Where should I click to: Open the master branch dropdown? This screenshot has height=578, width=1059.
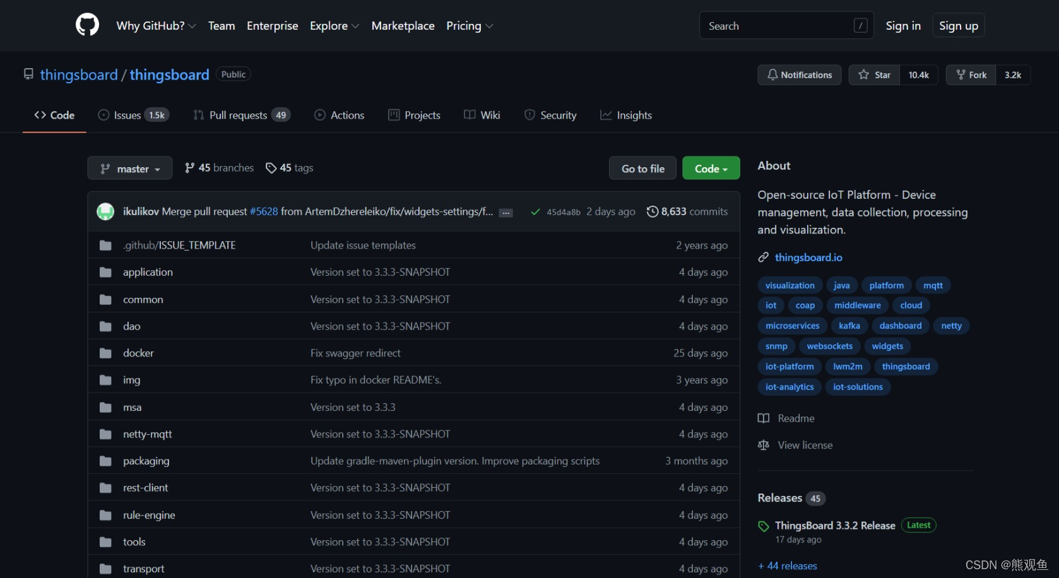click(x=129, y=168)
